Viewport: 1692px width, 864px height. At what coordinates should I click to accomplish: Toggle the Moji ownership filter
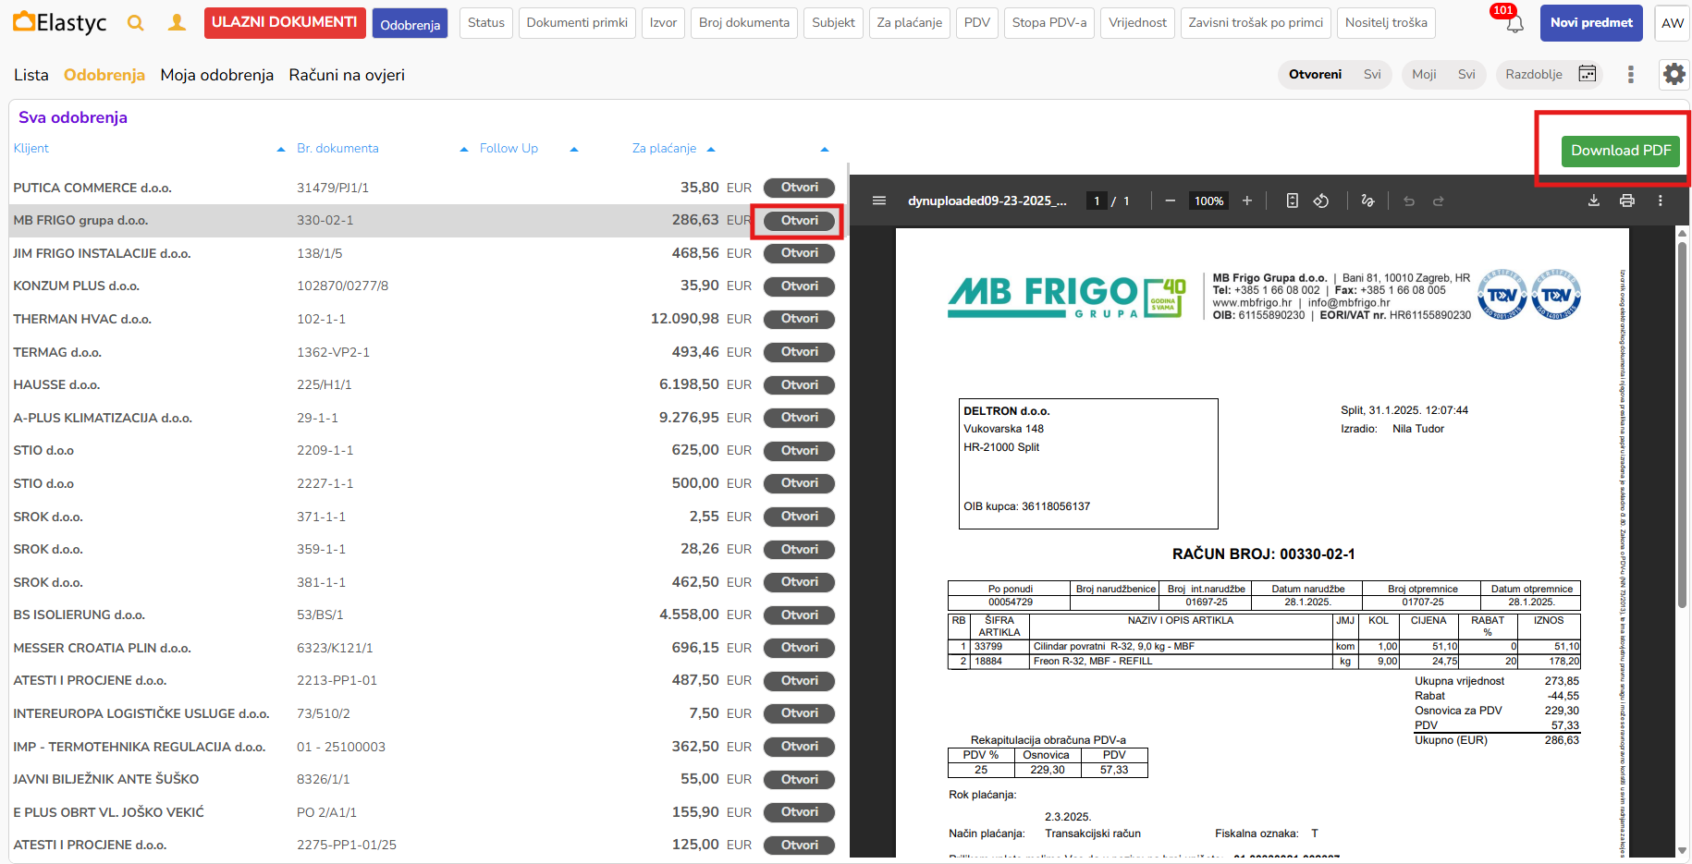click(1424, 74)
